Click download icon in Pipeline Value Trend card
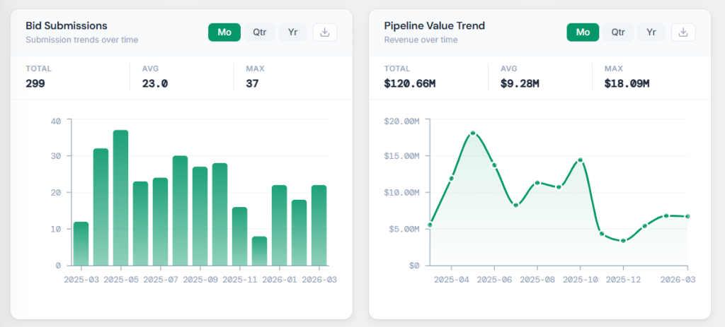 click(683, 32)
